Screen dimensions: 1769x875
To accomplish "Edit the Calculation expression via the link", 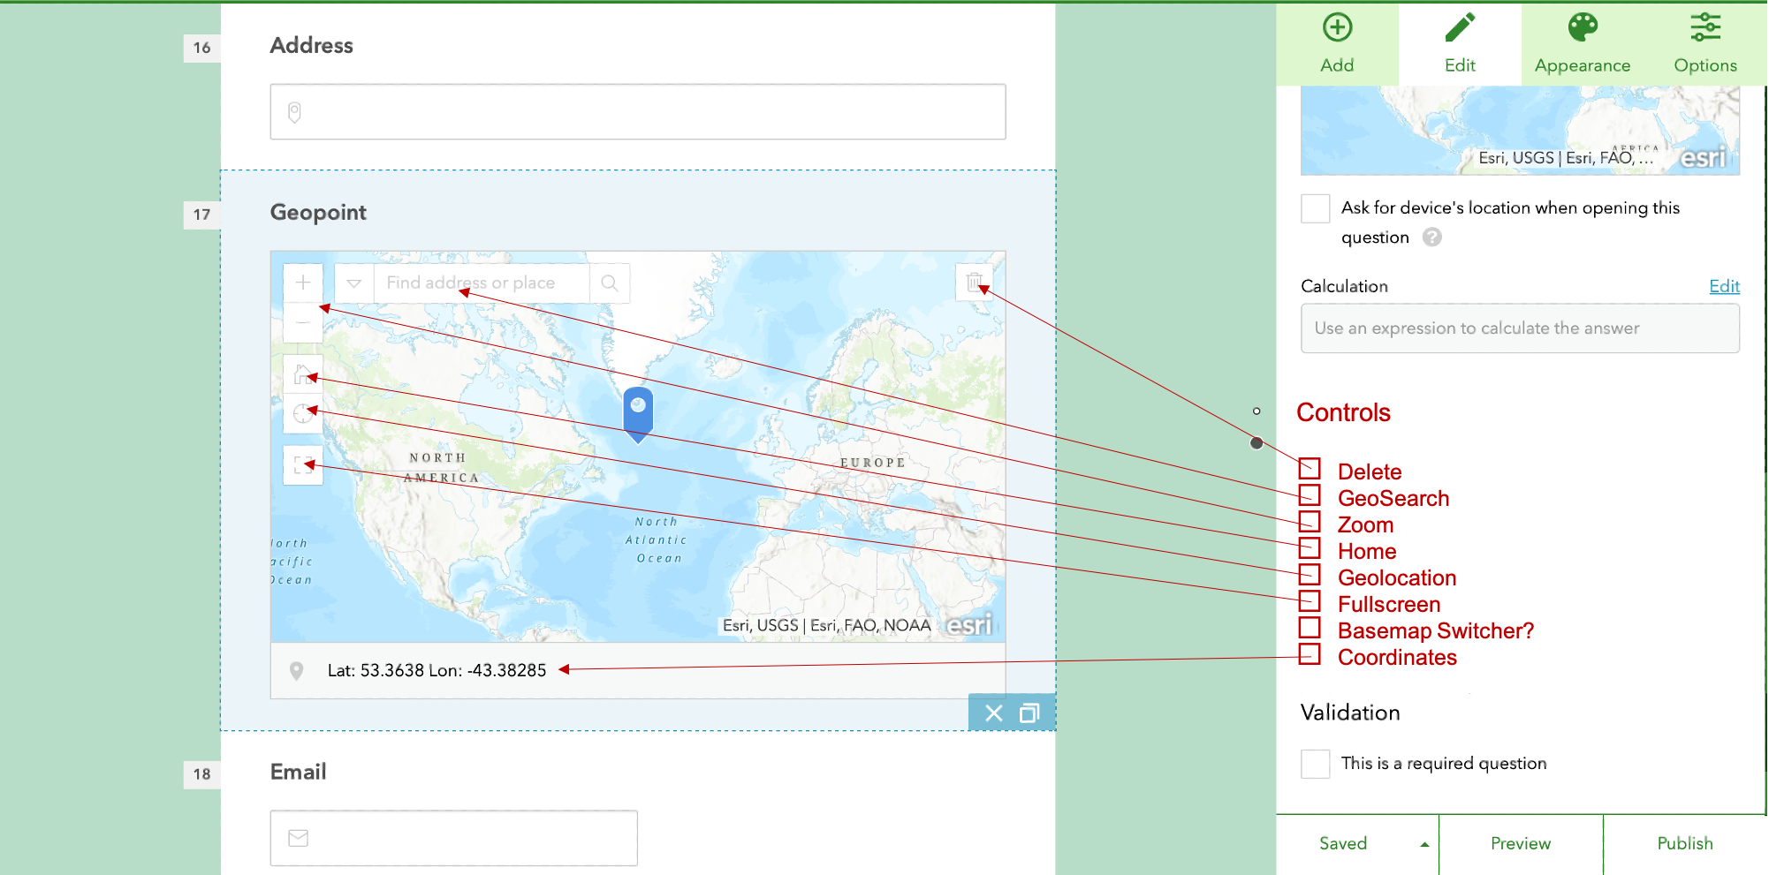I will [1724, 286].
